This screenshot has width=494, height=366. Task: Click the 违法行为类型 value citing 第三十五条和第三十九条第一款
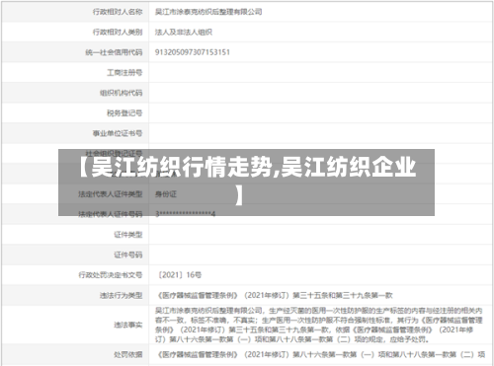tap(275, 295)
